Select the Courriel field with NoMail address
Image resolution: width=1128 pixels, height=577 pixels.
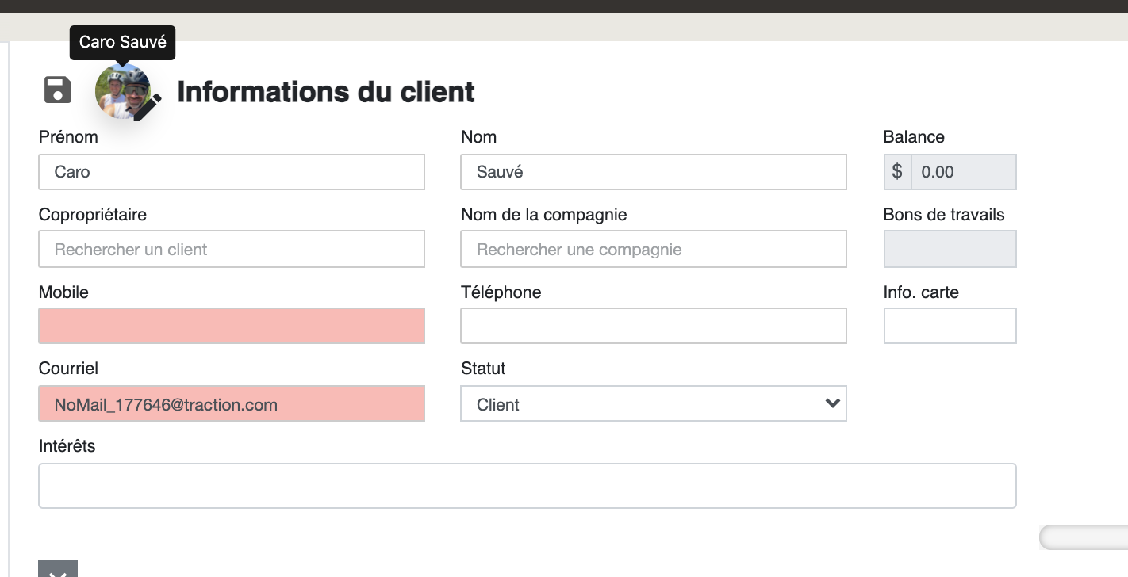(231, 404)
